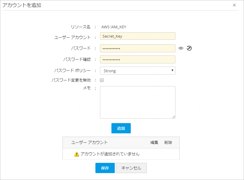Open the パスワード ポリシー dropdown showing Strong
This screenshot has width=244, height=180.
[x=138, y=71]
